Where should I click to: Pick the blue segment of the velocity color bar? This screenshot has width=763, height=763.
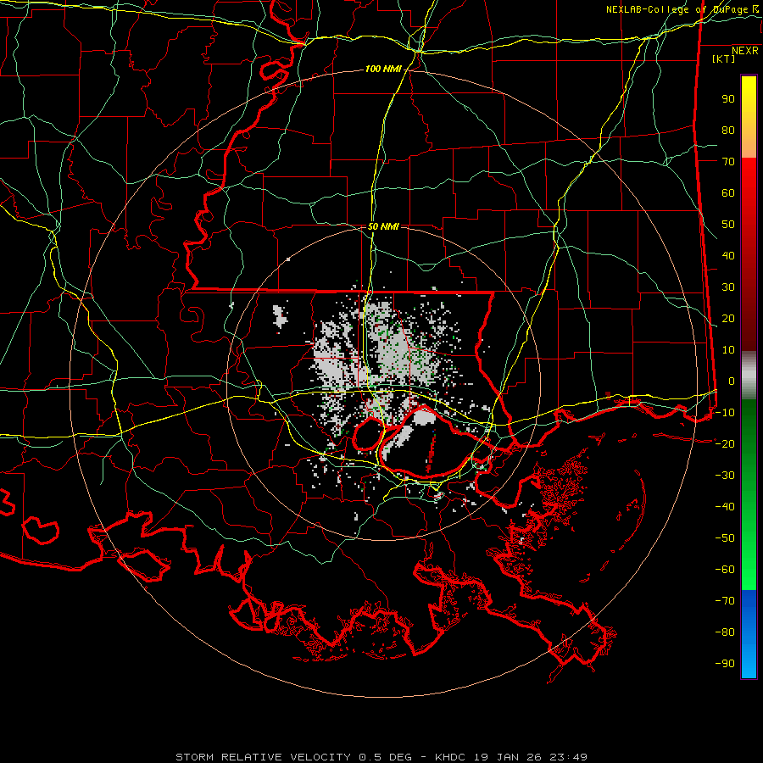pyautogui.click(x=749, y=634)
